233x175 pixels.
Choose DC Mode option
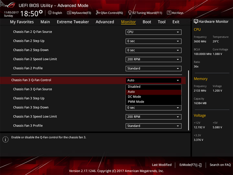[153, 97]
